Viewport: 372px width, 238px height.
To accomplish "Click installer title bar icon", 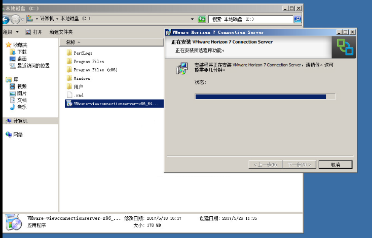I will (168, 32).
